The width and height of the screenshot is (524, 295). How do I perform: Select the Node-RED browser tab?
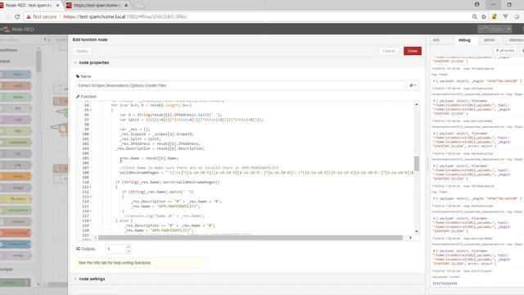[x=29, y=6]
